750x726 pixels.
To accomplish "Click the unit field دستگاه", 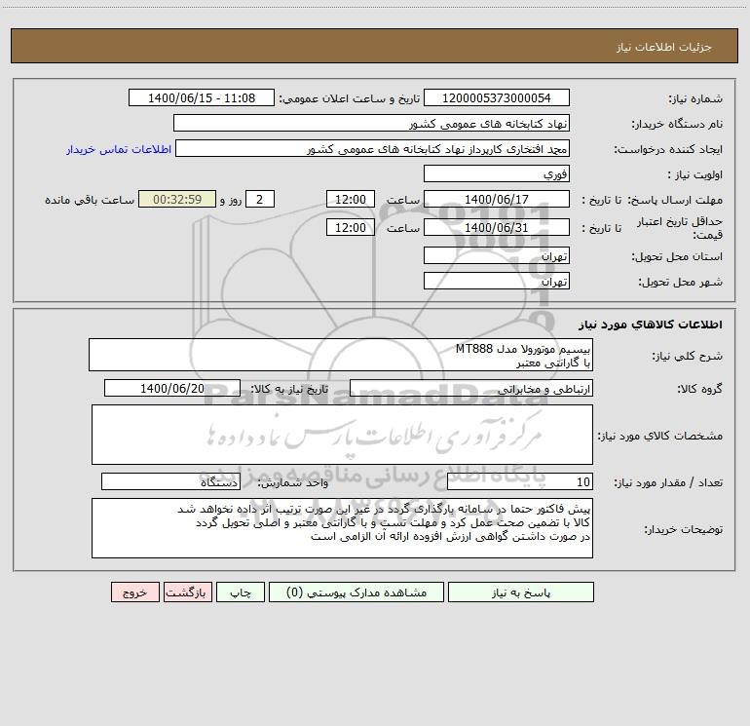I will pos(170,482).
